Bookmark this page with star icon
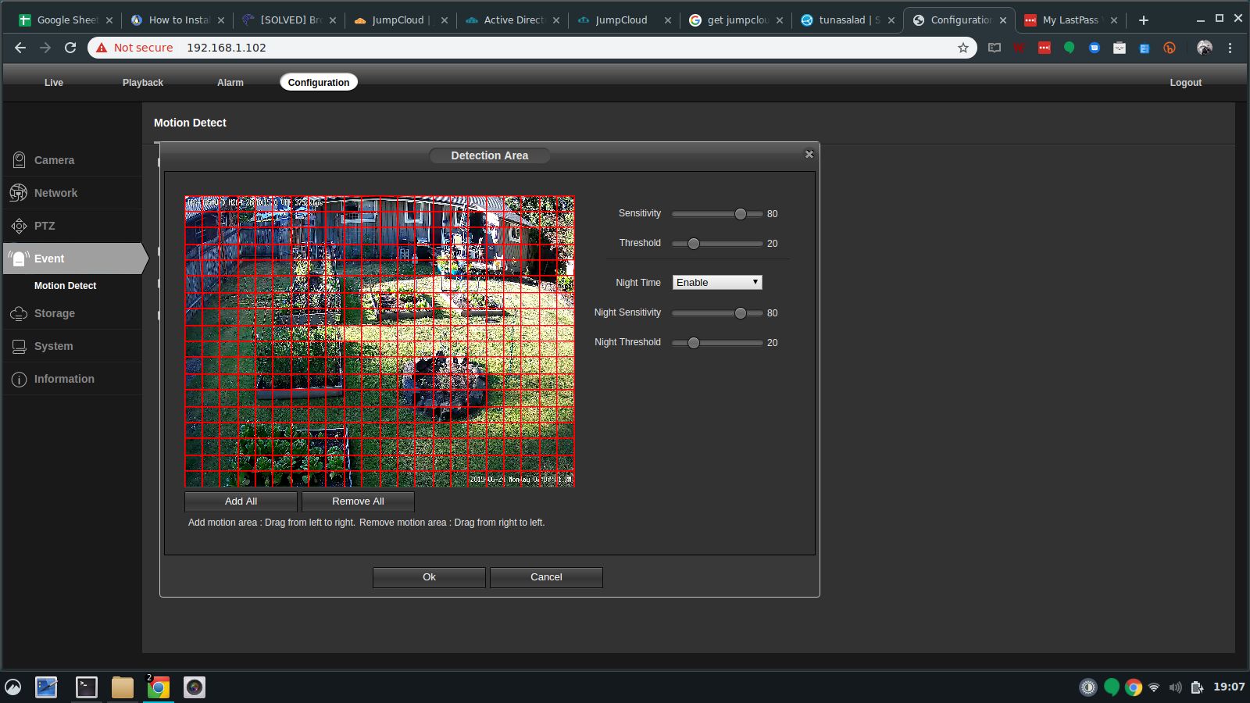The height and width of the screenshot is (703, 1250). point(962,48)
